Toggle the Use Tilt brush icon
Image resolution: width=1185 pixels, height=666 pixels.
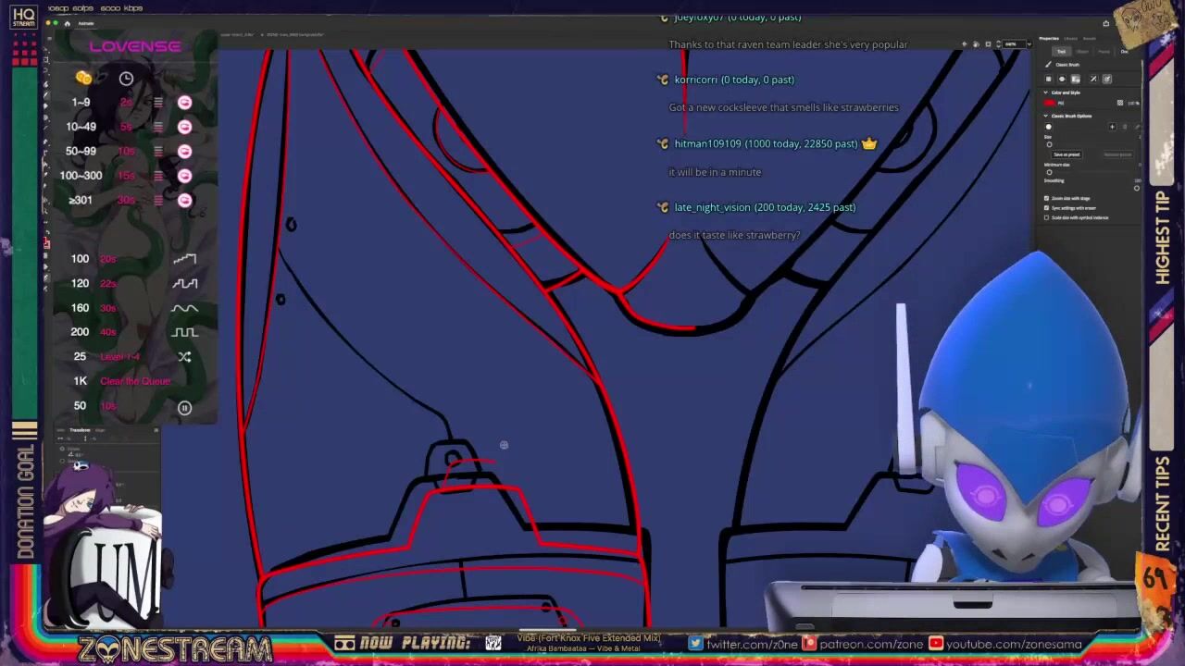pyautogui.click(x=1106, y=80)
